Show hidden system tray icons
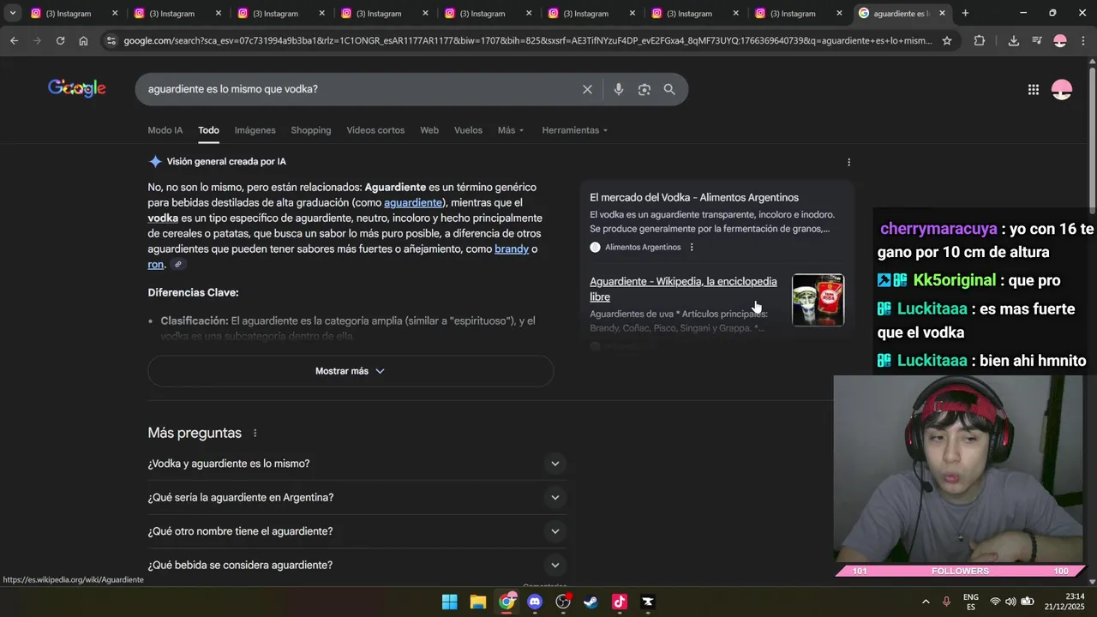The image size is (1097, 617). (926, 602)
